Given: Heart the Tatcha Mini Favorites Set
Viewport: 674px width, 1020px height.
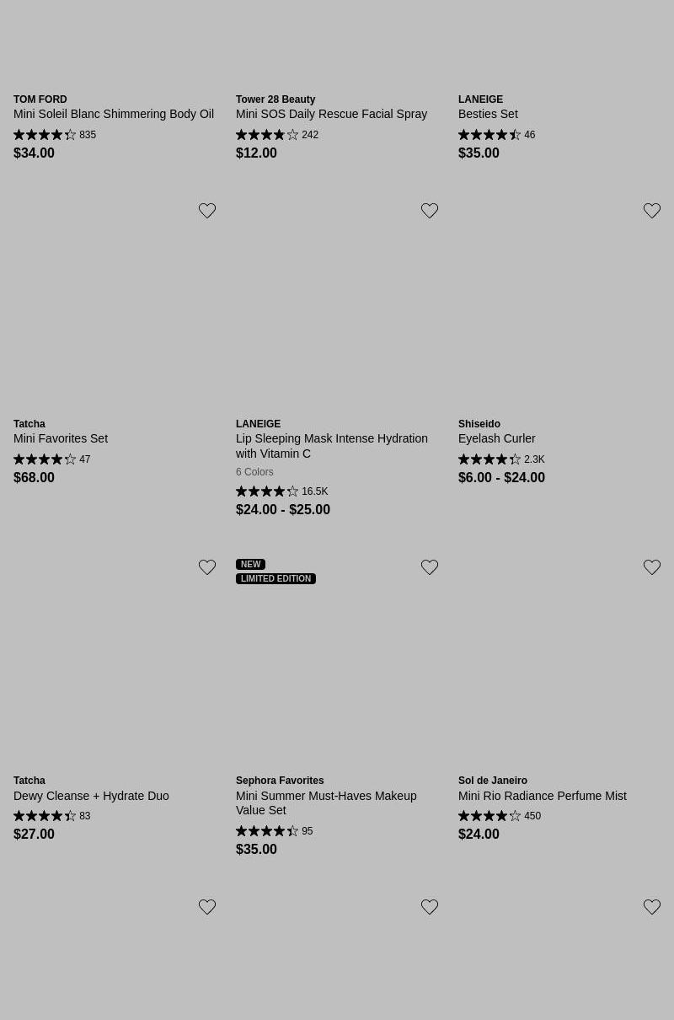Looking at the screenshot, I should point(207,211).
